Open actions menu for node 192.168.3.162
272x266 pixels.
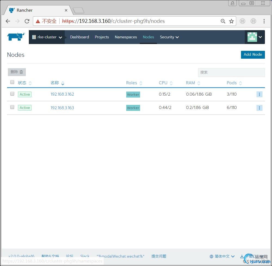259,94
